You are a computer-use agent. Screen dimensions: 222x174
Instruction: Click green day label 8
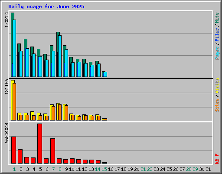60,169
